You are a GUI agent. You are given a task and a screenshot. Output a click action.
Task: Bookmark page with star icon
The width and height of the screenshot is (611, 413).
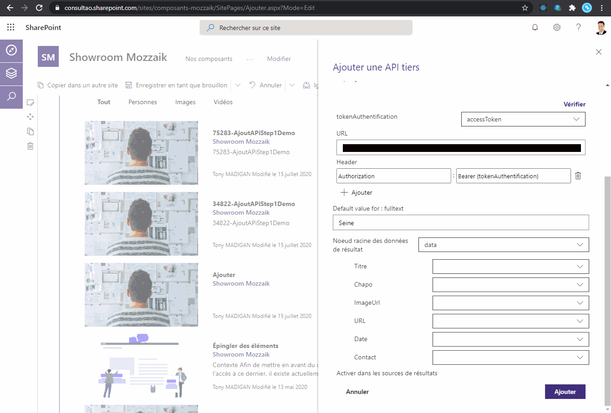pos(525,8)
